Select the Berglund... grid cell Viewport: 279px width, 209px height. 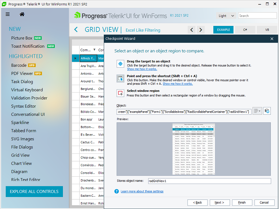88,89
